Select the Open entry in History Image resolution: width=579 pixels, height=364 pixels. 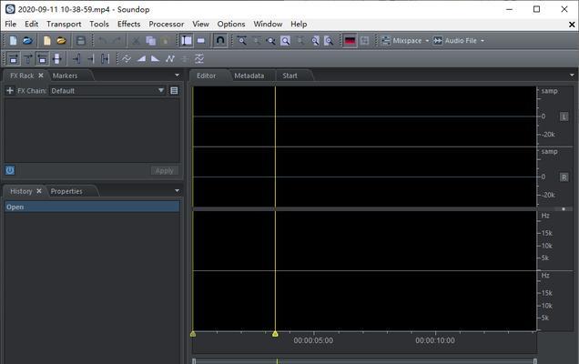point(92,207)
